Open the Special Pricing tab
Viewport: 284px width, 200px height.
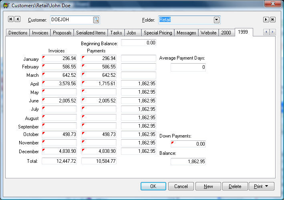(158, 33)
